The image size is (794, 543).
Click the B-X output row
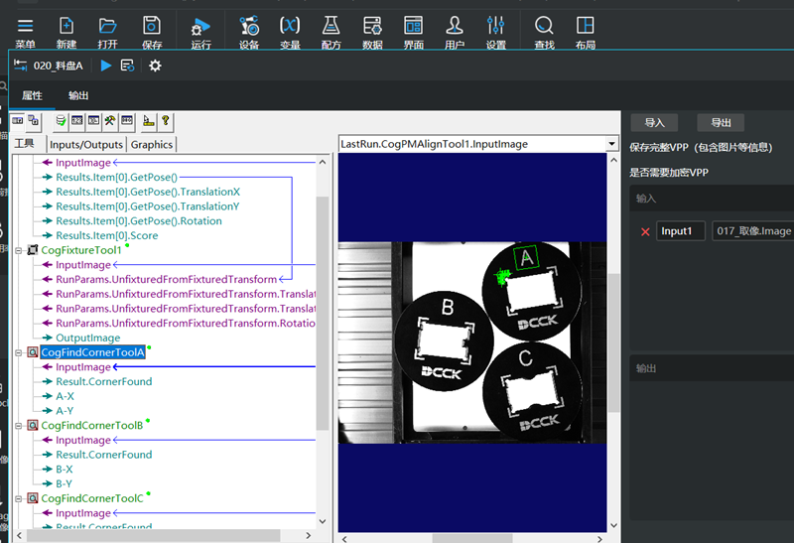pos(65,470)
